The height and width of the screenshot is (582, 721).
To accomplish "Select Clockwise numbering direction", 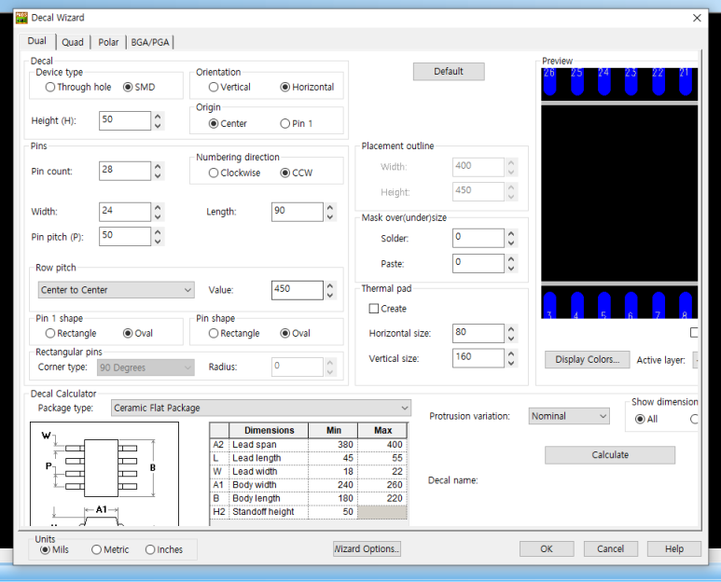I will (234, 173).
